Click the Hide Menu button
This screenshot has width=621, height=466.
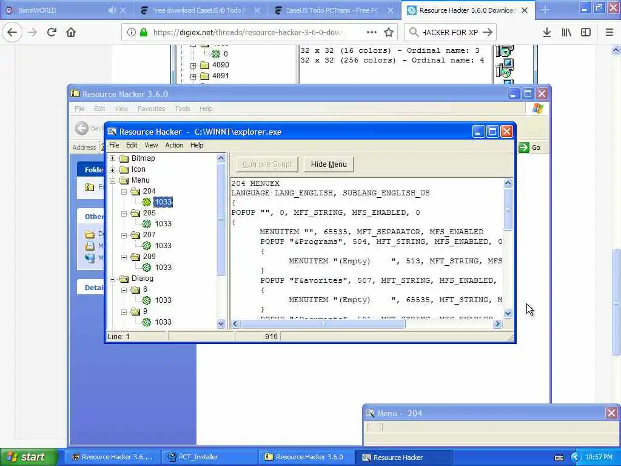click(329, 164)
